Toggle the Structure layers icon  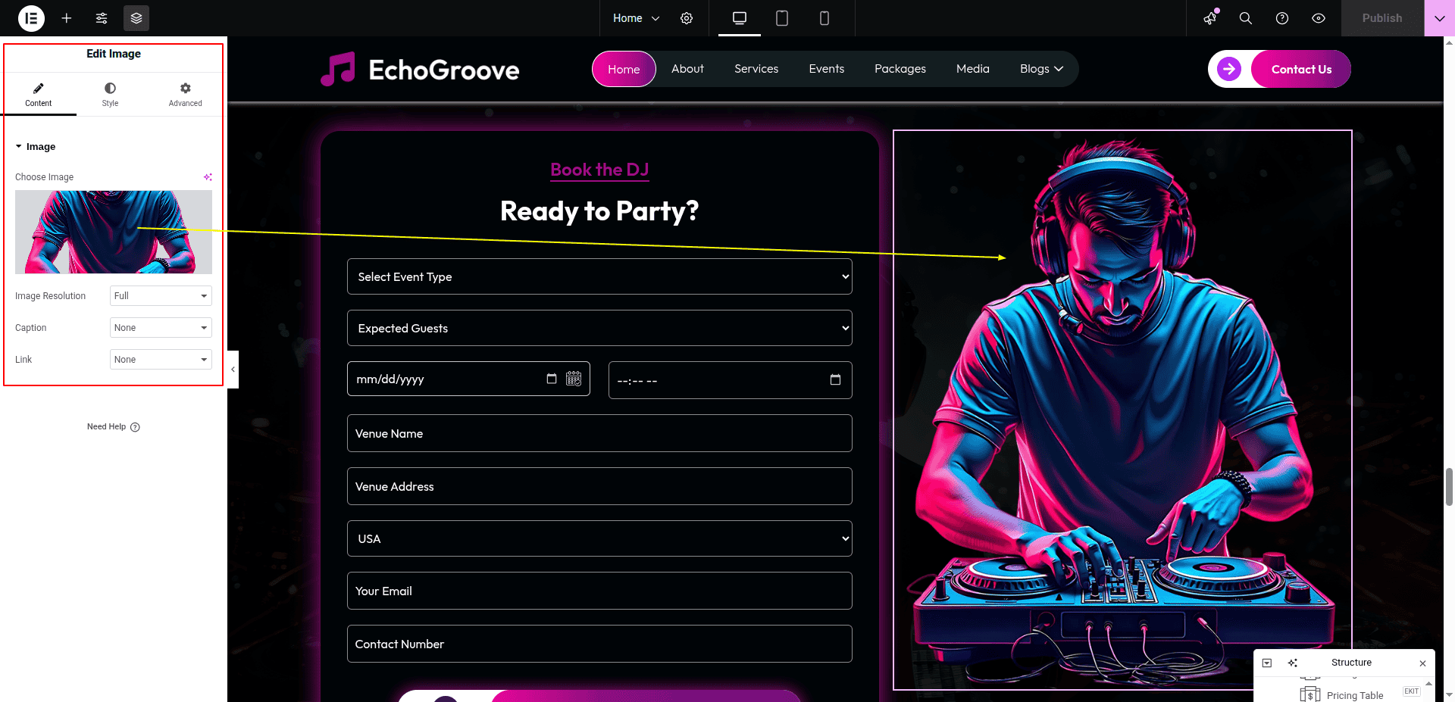[136, 18]
